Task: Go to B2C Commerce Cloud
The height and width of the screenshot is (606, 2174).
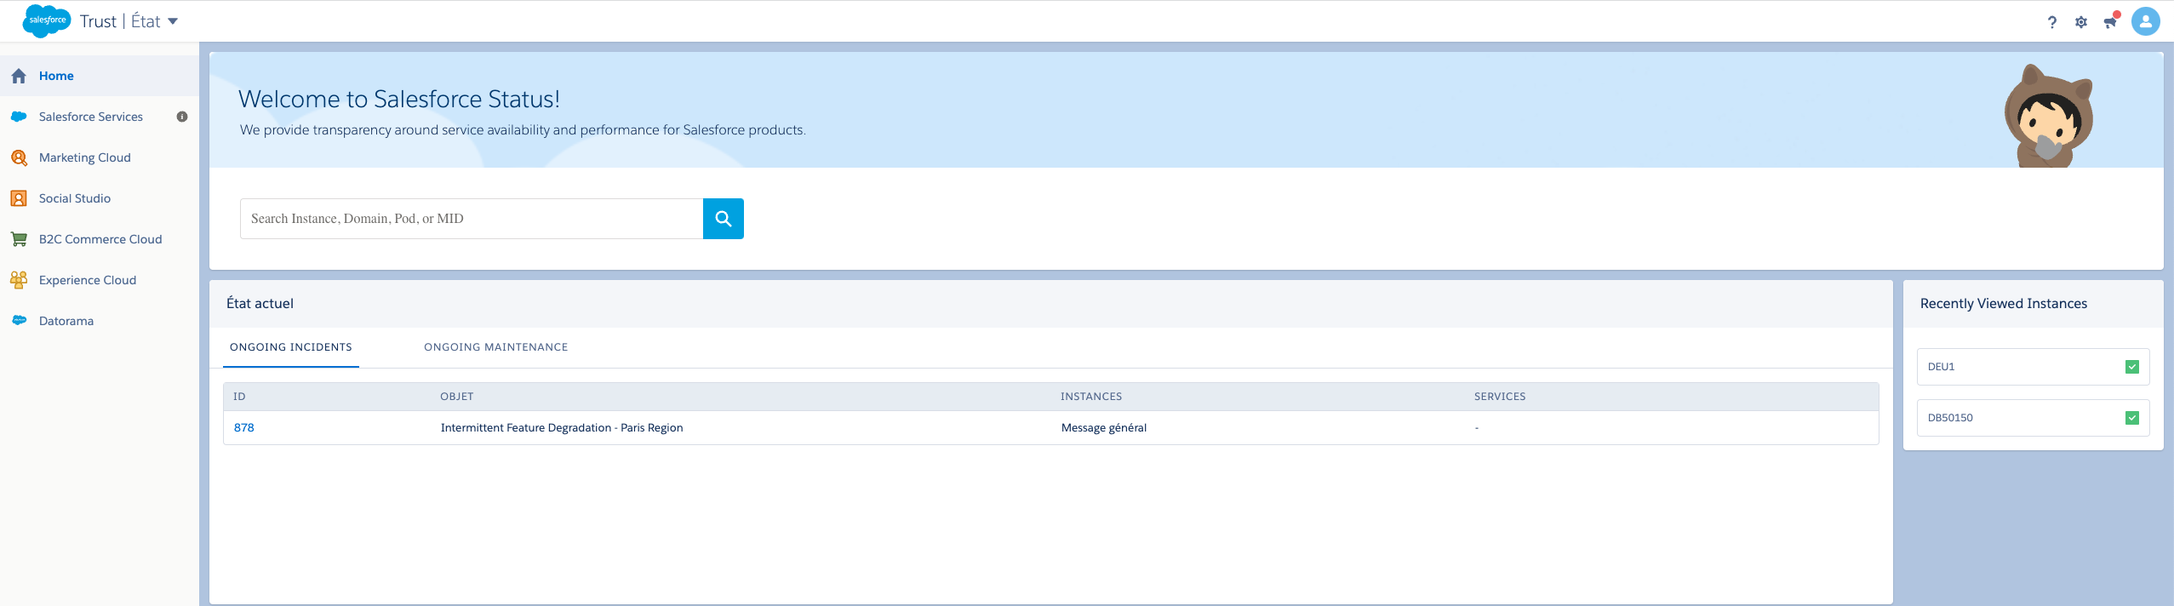Action: pos(100,239)
